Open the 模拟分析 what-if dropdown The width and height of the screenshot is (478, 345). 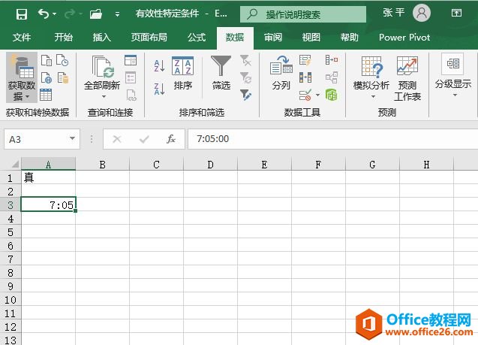pyautogui.click(x=371, y=77)
